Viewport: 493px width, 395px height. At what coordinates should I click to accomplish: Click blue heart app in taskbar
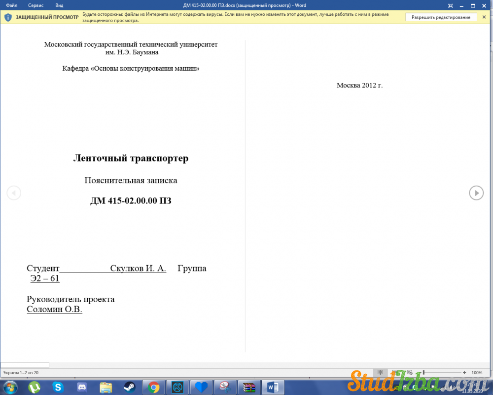(201, 387)
